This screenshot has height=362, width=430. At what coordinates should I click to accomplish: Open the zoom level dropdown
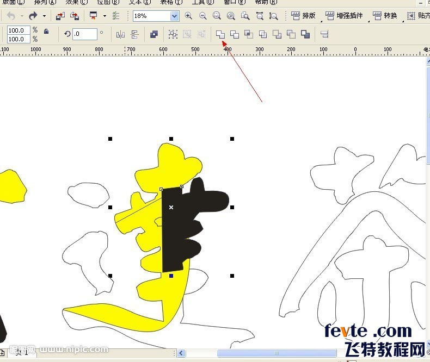click(x=174, y=16)
